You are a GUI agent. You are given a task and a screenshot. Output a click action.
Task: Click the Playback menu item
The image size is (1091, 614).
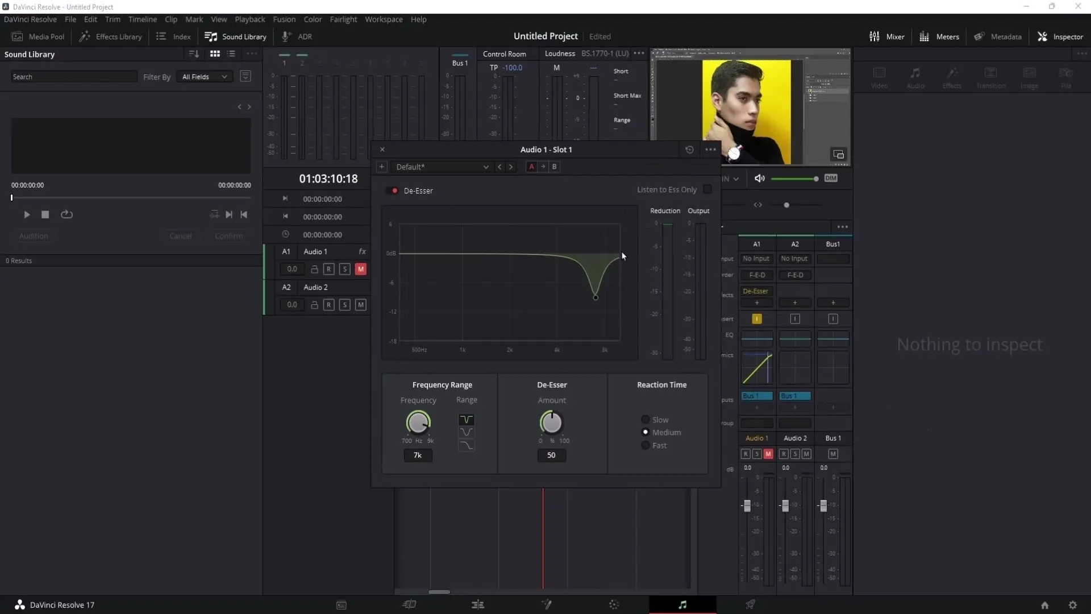[x=249, y=19]
